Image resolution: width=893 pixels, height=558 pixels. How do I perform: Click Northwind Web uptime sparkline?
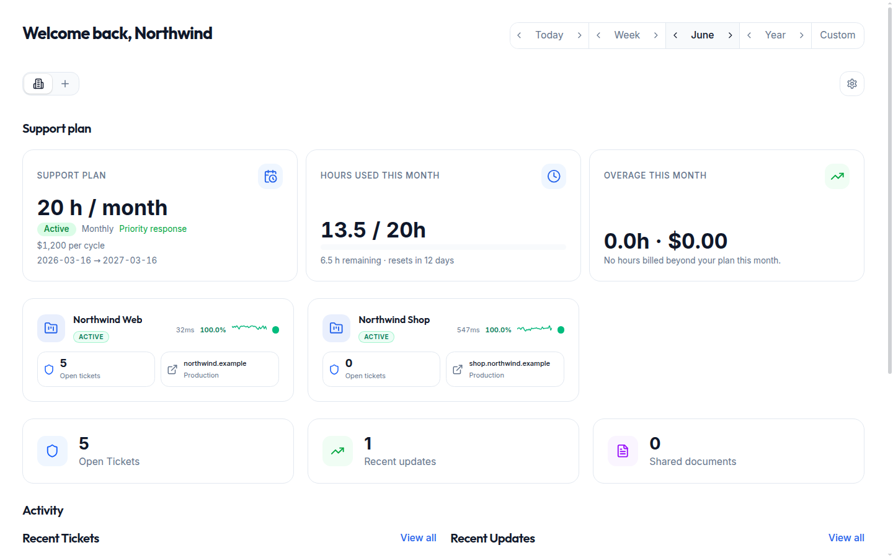pyautogui.click(x=249, y=327)
